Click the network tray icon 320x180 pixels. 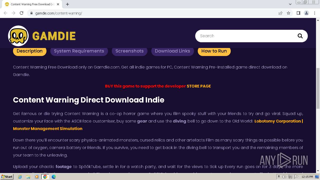coord(290,177)
